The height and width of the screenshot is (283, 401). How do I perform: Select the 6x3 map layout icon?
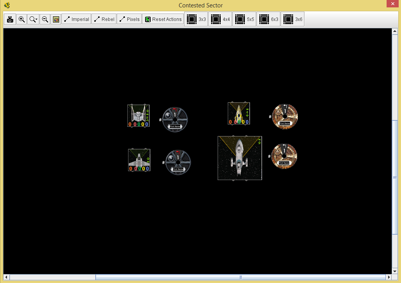pos(268,19)
